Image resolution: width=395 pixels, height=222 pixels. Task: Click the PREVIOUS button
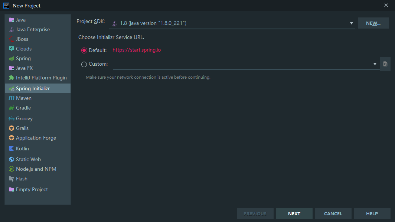255,214
